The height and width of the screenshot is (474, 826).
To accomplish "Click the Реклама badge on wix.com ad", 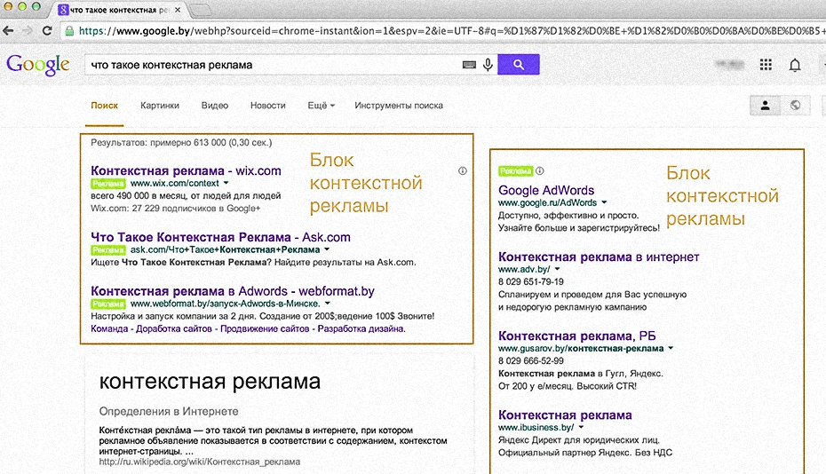I will point(108,184).
